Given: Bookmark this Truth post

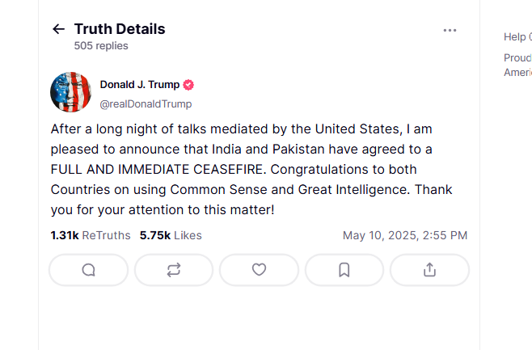Looking at the screenshot, I should point(344,270).
